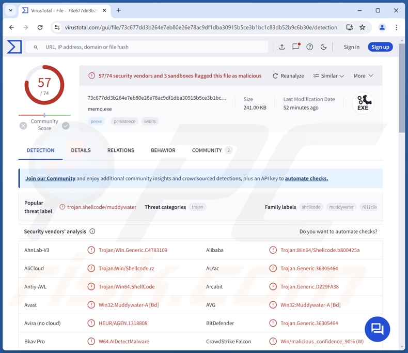The image size is (408, 353).
Task: Click the alert icon beside CrowdStrike Falcon result
Action: 273,341
